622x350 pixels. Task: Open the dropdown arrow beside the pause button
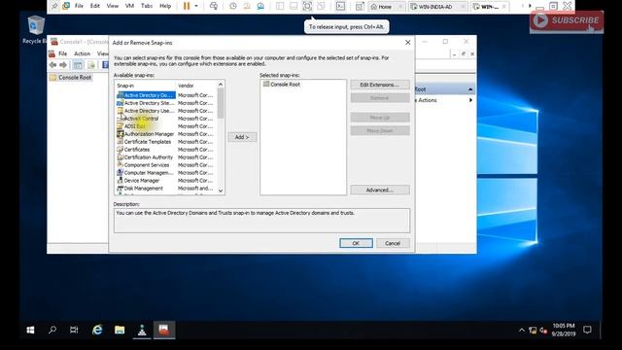196,6
